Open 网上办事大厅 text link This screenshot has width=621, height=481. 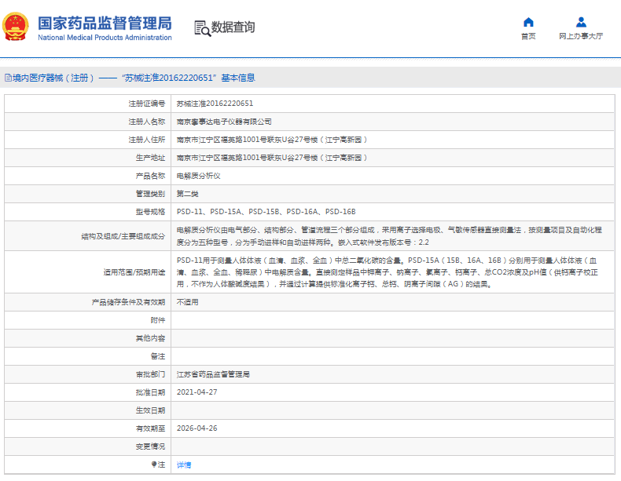point(581,36)
